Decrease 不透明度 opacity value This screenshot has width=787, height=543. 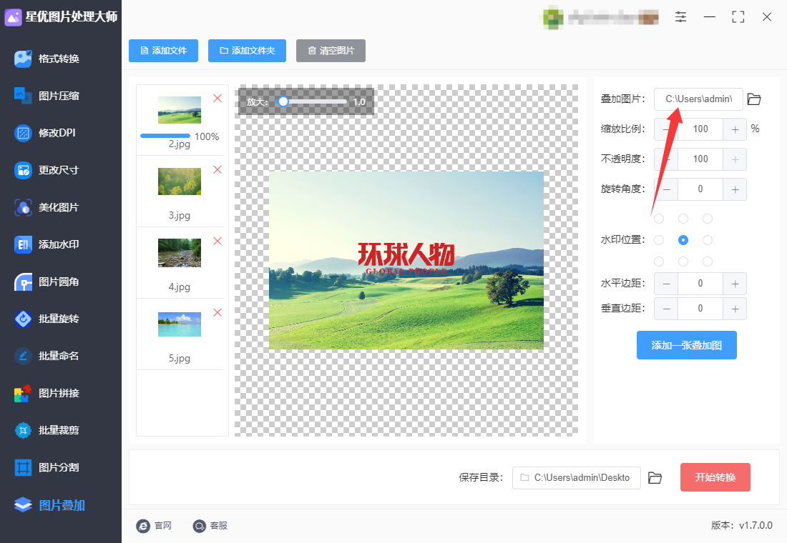666,159
